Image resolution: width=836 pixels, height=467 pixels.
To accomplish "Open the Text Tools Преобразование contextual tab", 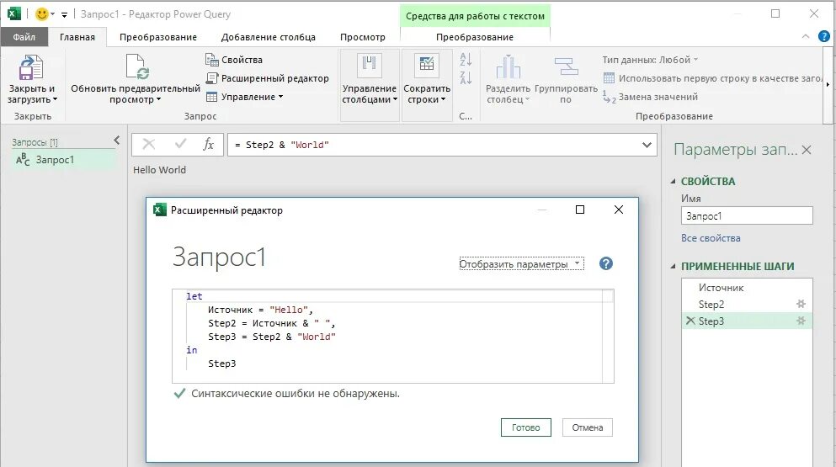I will point(475,37).
